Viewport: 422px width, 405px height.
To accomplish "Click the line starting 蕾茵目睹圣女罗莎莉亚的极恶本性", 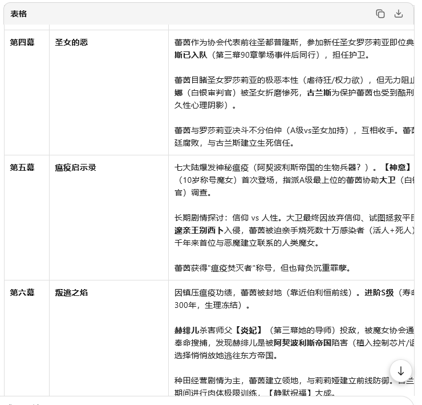I will click(294, 80).
